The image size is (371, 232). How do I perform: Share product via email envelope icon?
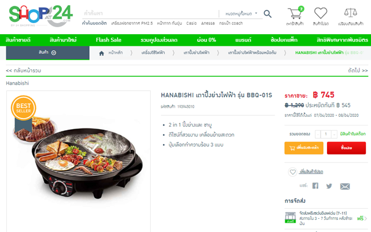click(x=345, y=186)
